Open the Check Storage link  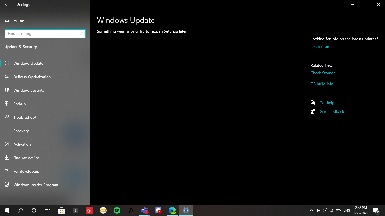point(323,73)
